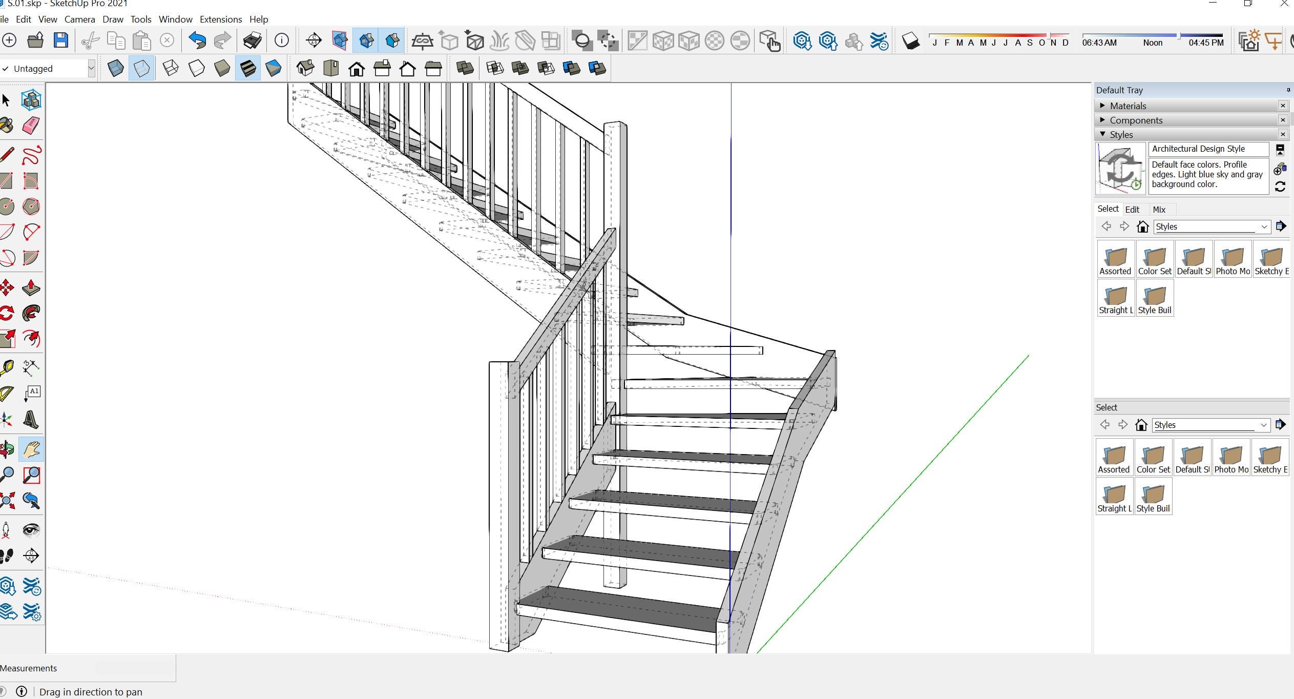Select the Dimension tool
The width and height of the screenshot is (1294, 699).
[31, 367]
